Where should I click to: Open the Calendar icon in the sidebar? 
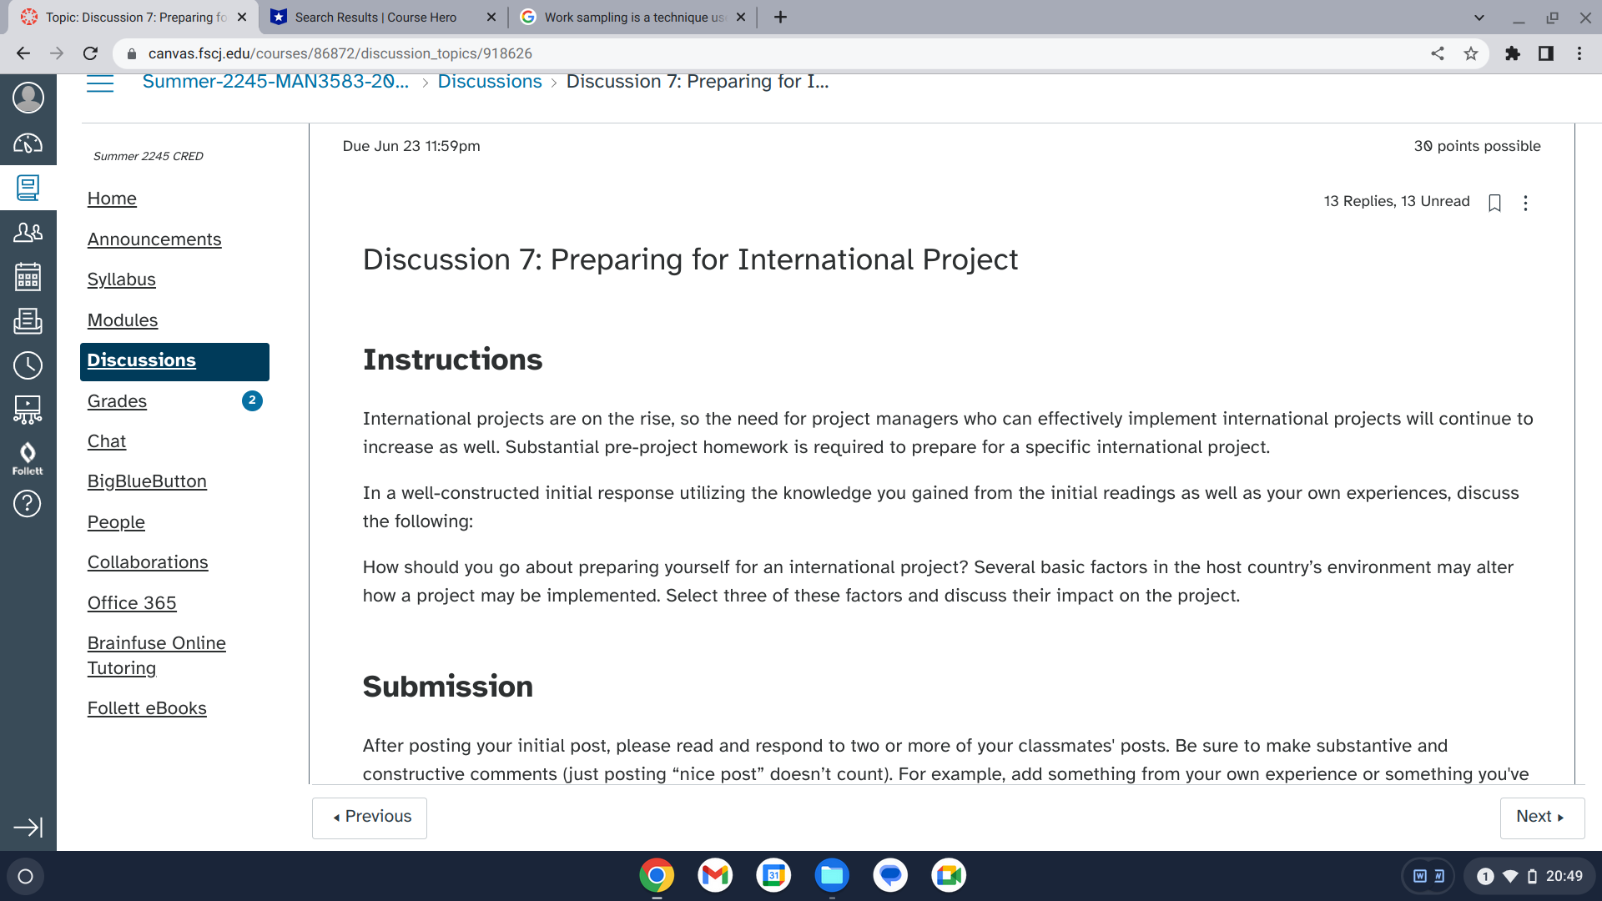[x=28, y=277]
